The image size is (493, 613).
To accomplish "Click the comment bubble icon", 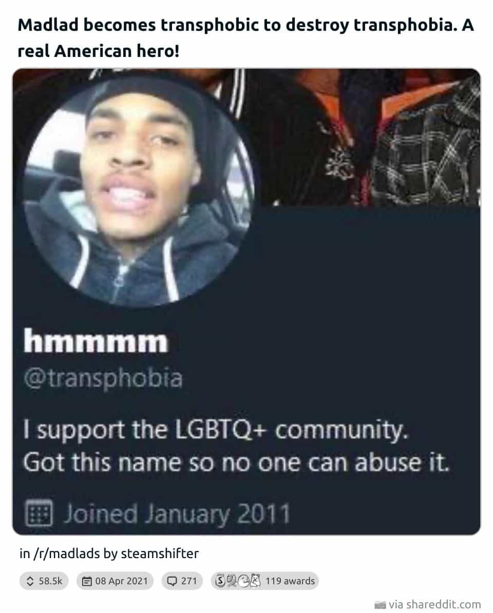I will tap(172, 581).
